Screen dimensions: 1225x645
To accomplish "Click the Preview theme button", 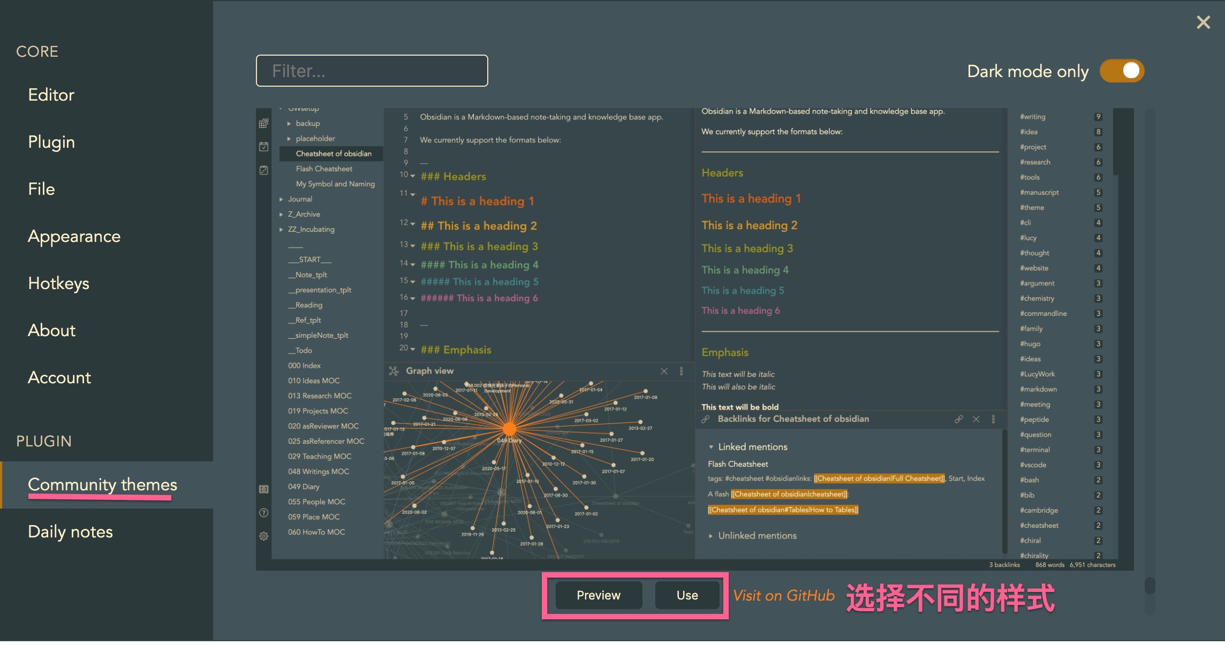I will pyautogui.click(x=598, y=595).
